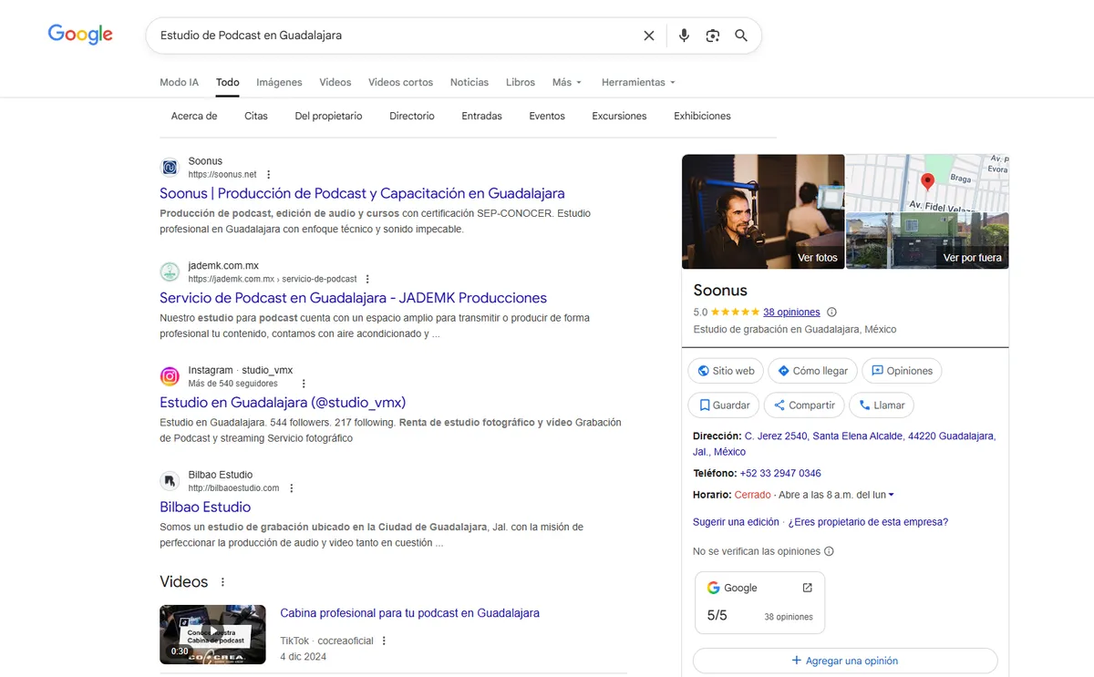
Task: Click the globe icon on Sitio web button
Action: click(x=703, y=370)
